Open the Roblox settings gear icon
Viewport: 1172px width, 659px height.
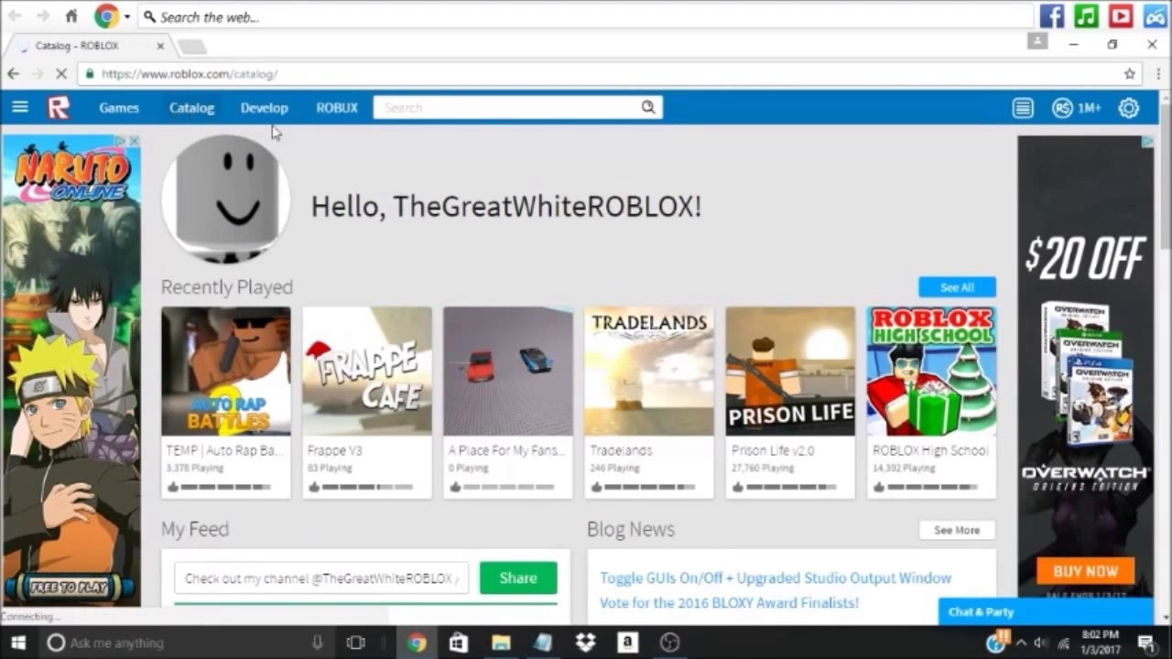click(x=1128, y=108)
